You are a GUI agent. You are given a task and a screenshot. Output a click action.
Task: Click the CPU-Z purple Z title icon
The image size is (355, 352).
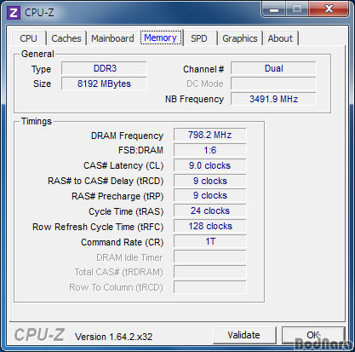coord(14,13)
